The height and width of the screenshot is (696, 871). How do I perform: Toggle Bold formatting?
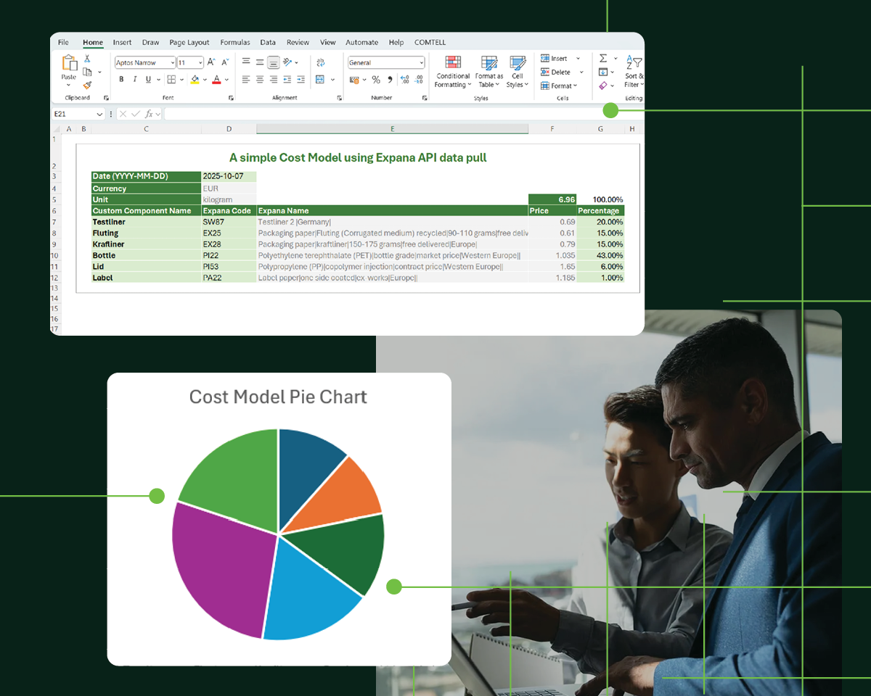click(x=121, y=80)
